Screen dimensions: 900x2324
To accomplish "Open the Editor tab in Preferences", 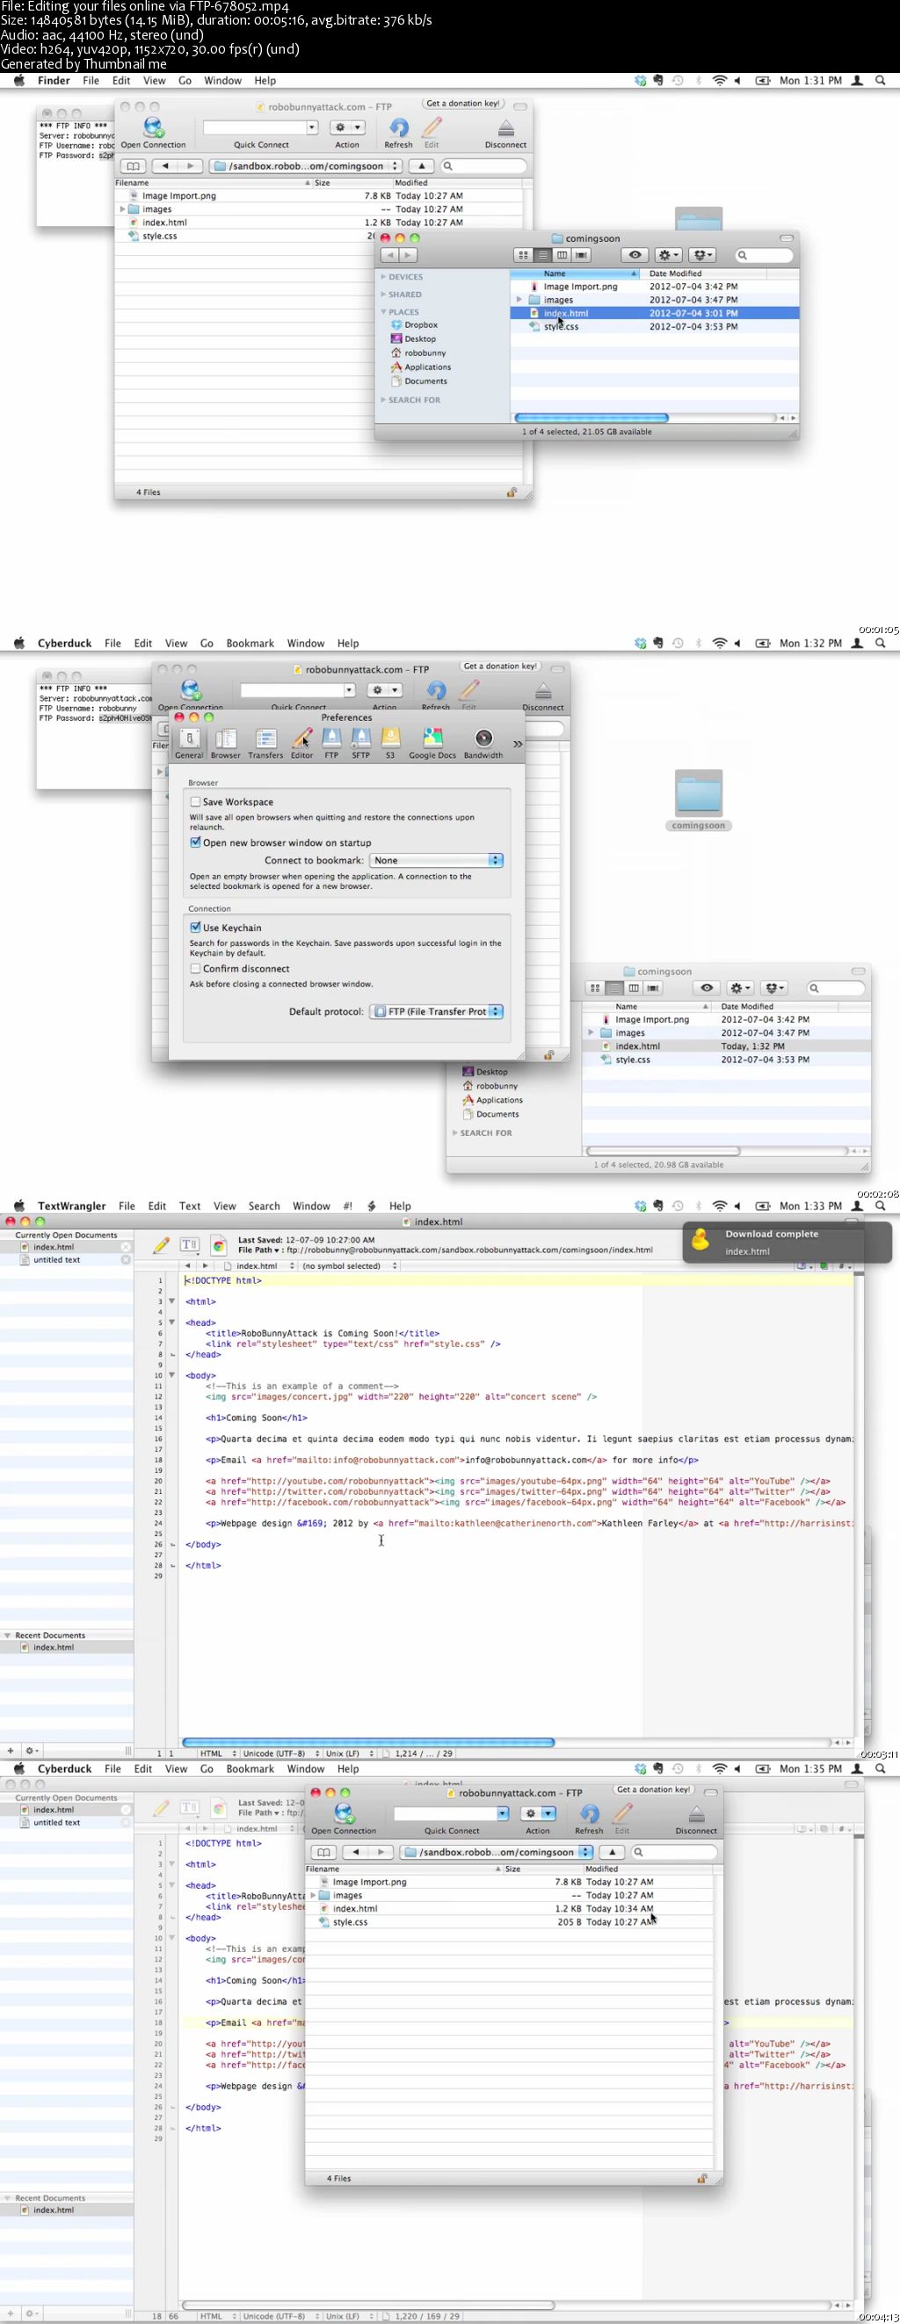I will [302, 743].
